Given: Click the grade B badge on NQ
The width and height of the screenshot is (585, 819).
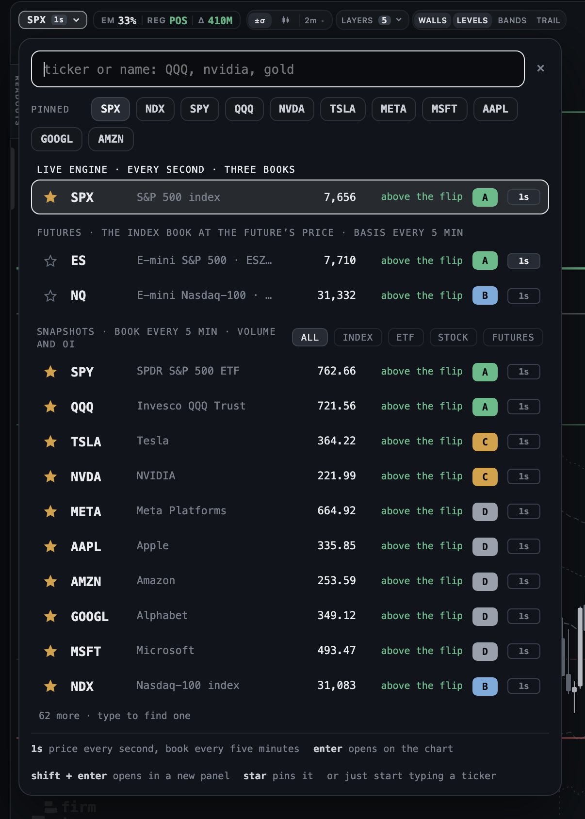Looking at the screenshot, I should point(485,295).
